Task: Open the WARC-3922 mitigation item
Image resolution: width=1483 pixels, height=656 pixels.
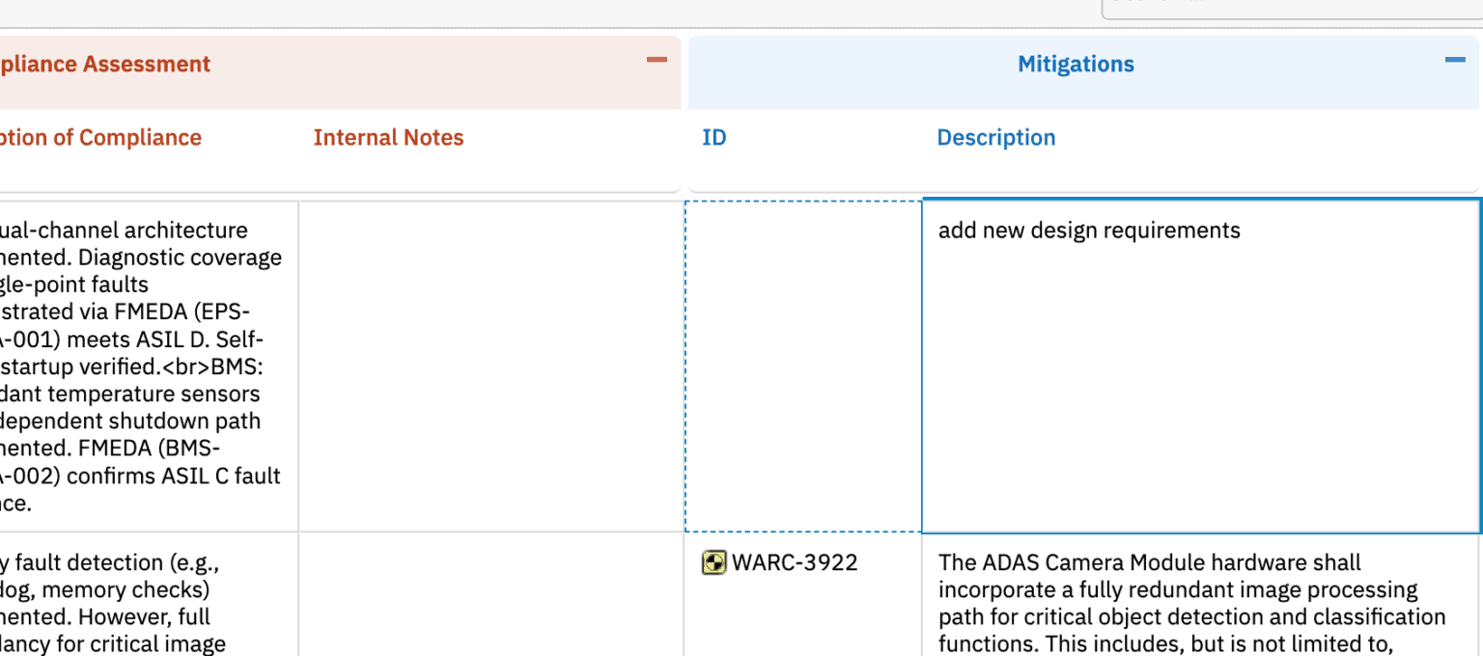Action: tap(795, 562)
